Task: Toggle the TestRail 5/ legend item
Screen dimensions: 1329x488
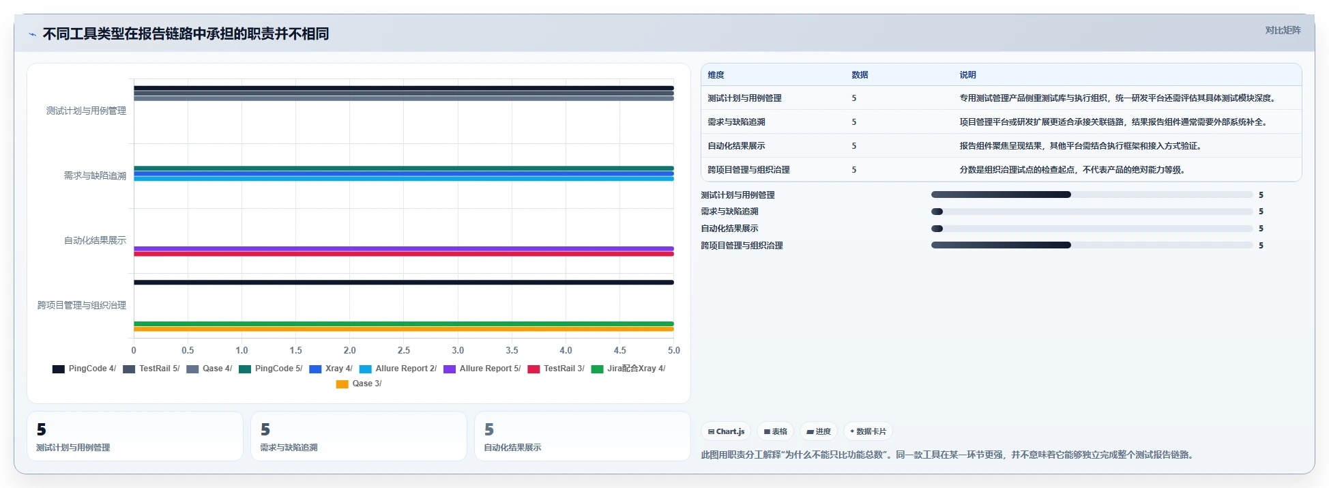Action: (151, 369)
